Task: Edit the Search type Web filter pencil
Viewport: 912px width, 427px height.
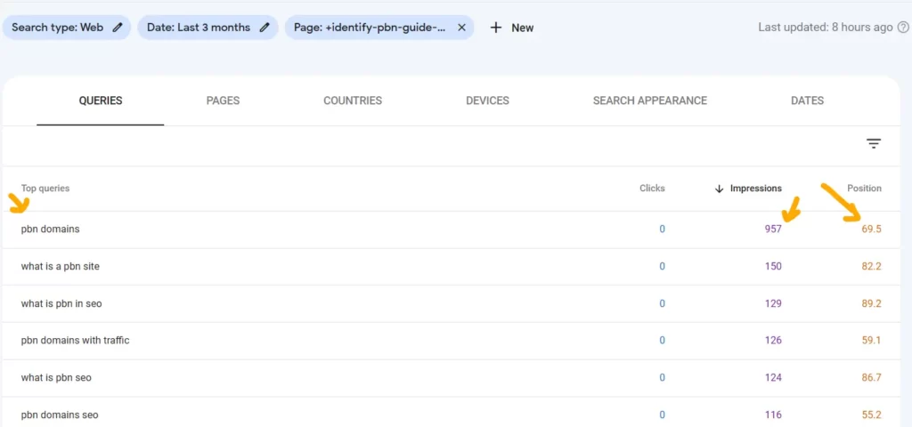Action: click(118, 28)
